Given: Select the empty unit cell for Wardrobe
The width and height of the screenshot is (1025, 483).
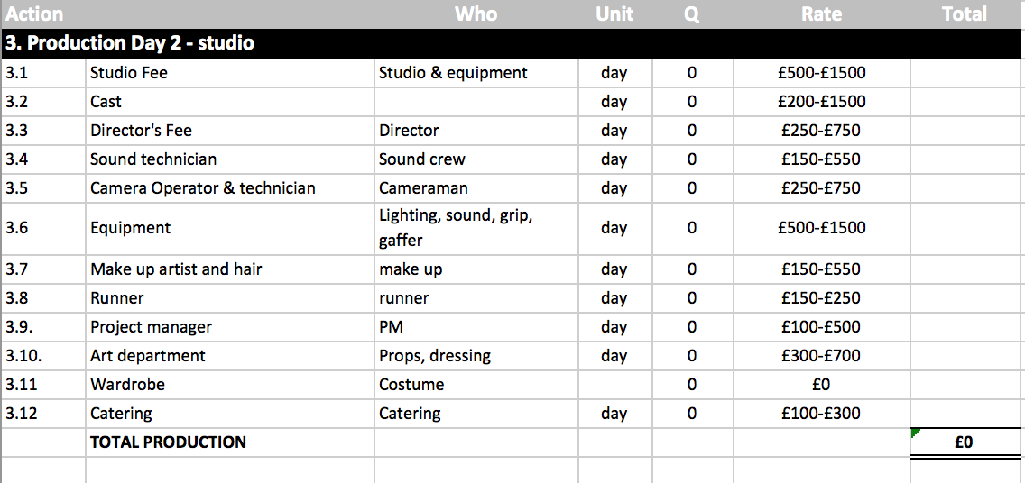Looking at the screenshot, I should tap(615, 385).
